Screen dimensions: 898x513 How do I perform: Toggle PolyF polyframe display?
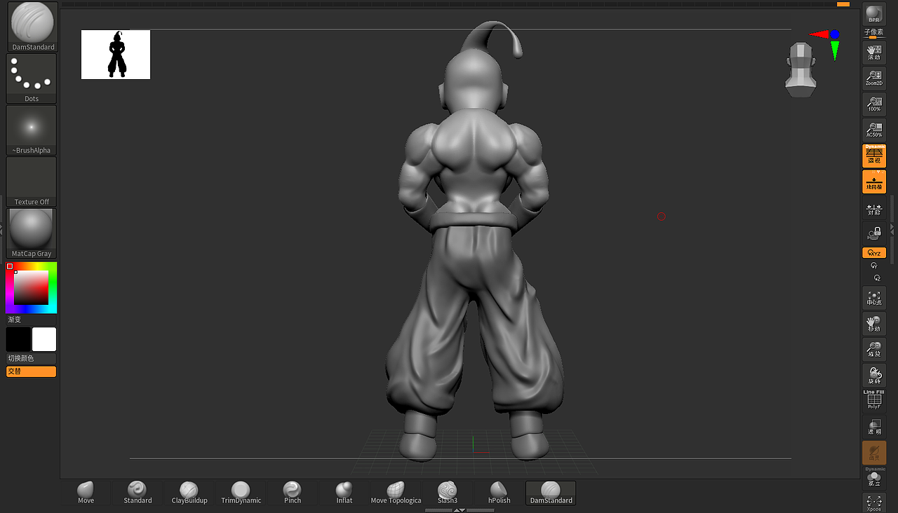tap(873, 399)
